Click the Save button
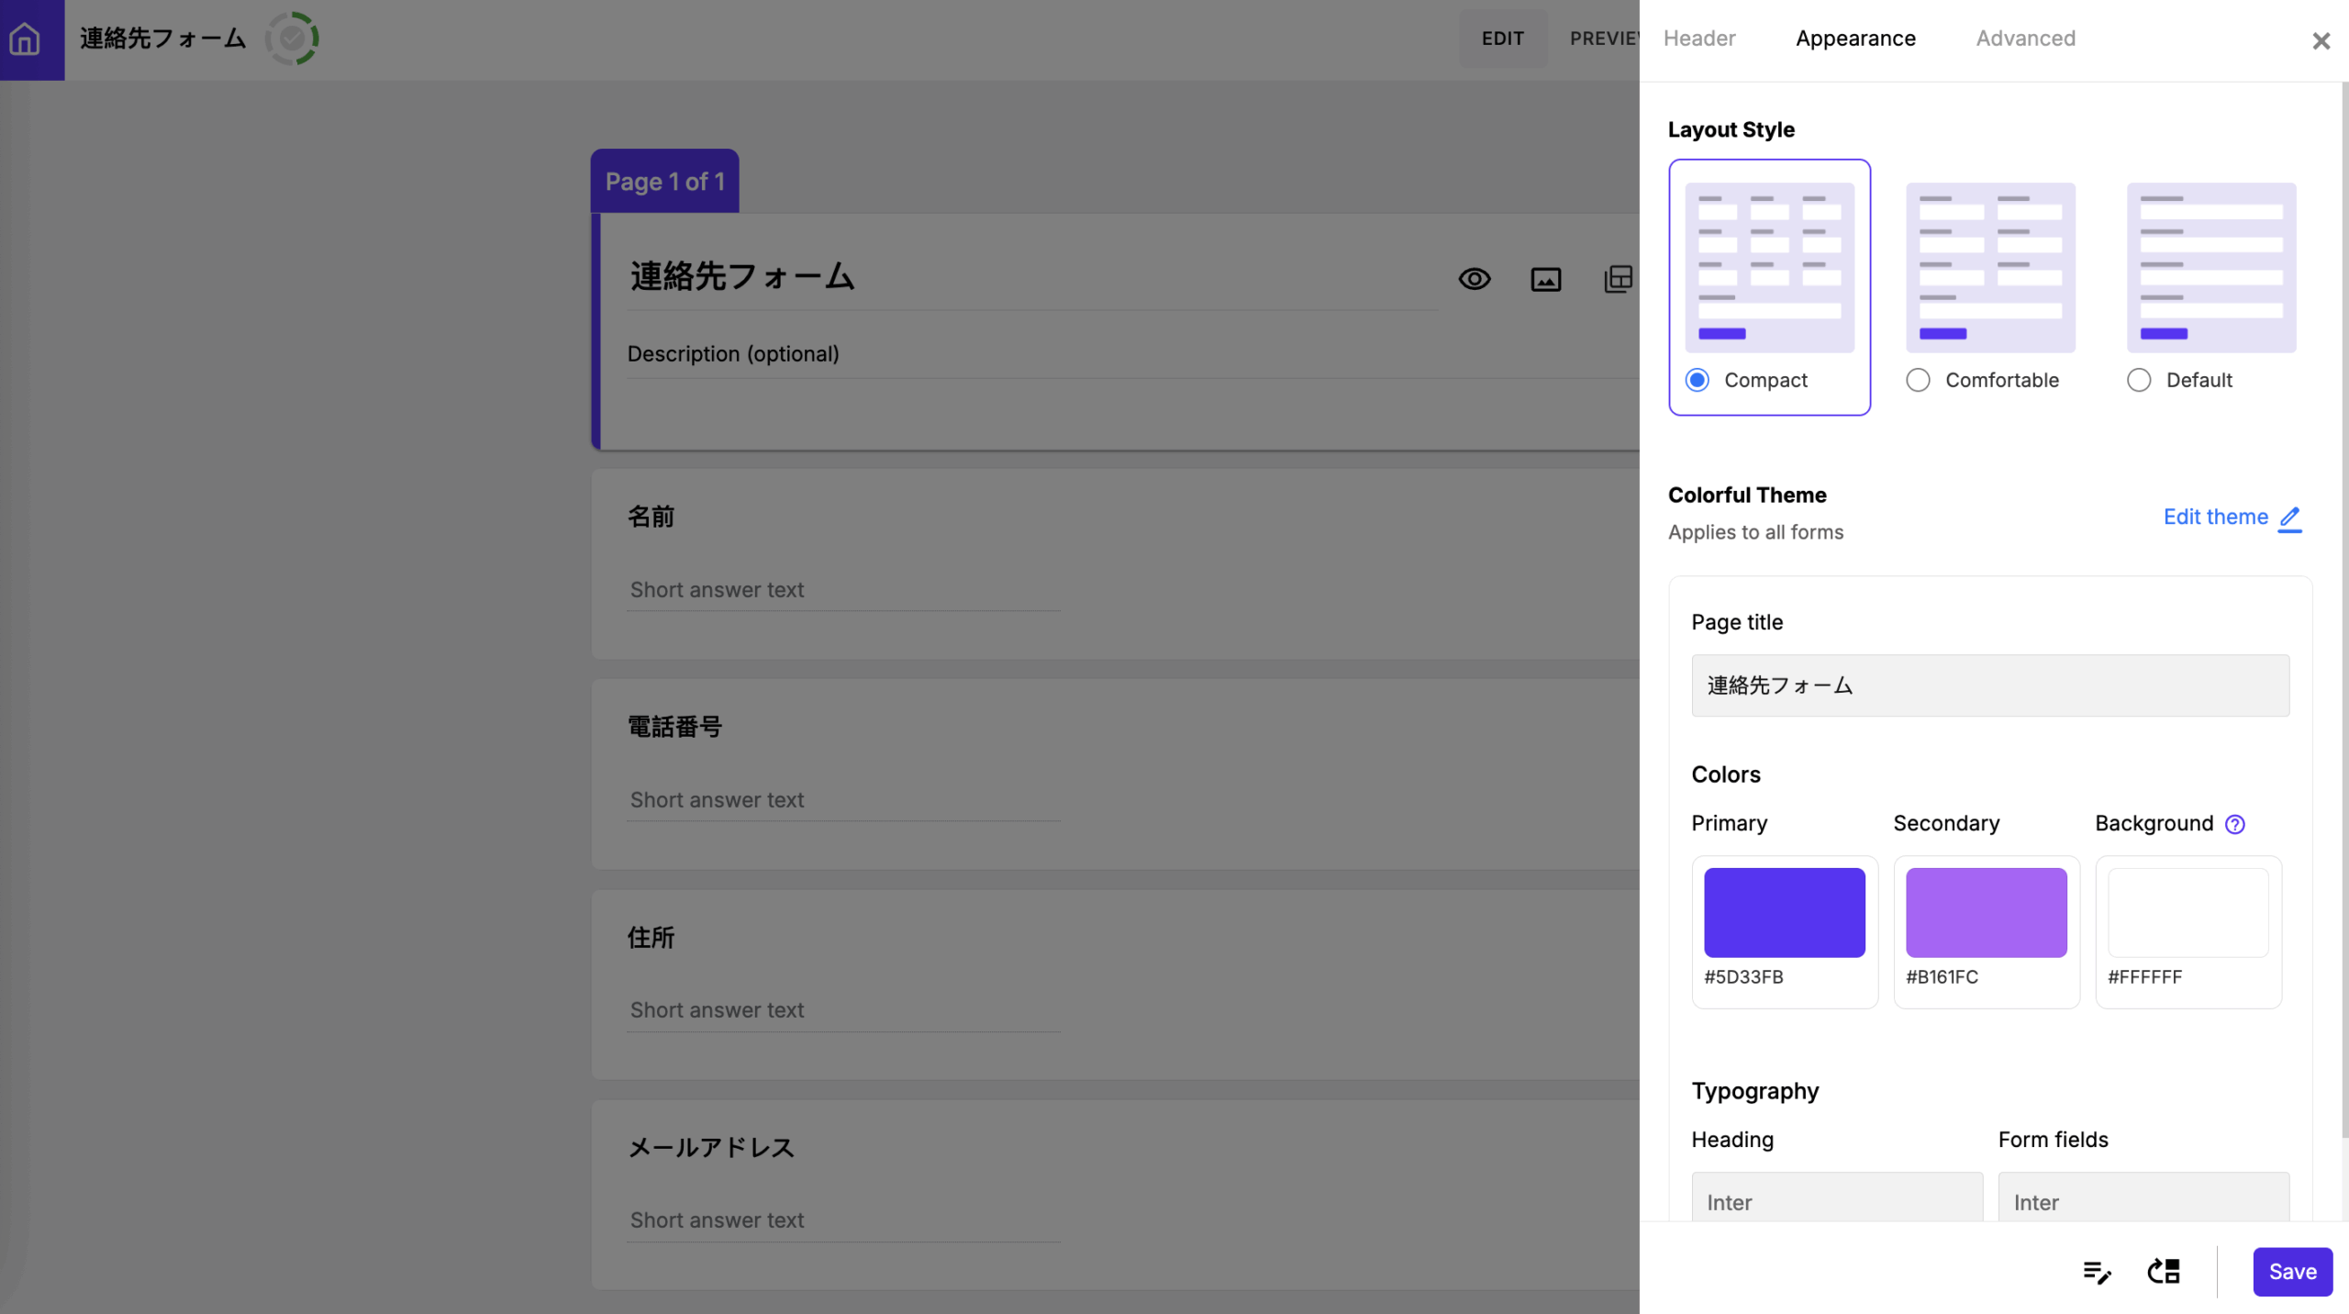The height and width of the screenshot is (1314, 2349). click(x=2292, y=1272)
